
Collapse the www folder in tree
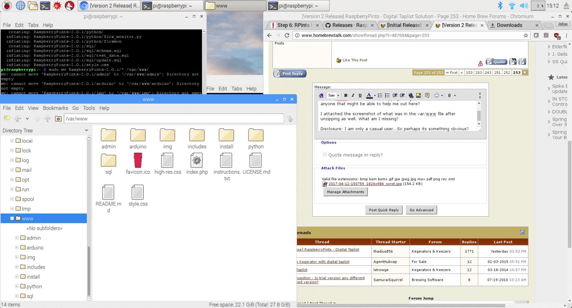(x=12, y=218)
